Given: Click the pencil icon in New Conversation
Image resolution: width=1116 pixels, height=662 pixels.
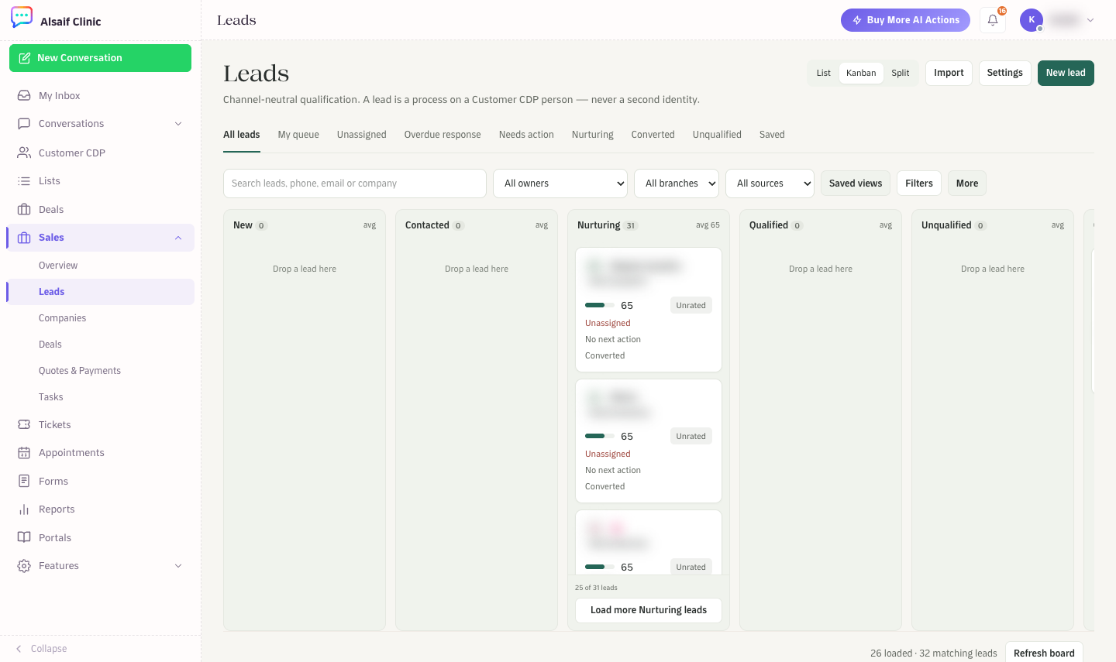Looking at the screenshot, I should (x=25, y=58).
